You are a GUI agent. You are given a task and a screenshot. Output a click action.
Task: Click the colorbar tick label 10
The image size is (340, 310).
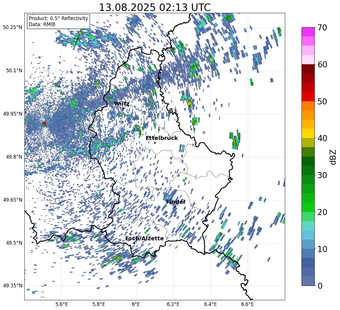[322, 249]
